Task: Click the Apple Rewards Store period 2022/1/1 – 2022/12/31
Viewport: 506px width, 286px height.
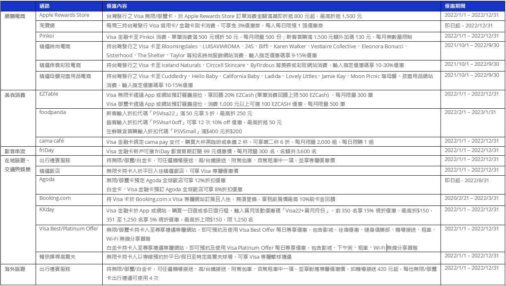Action: 472,15
